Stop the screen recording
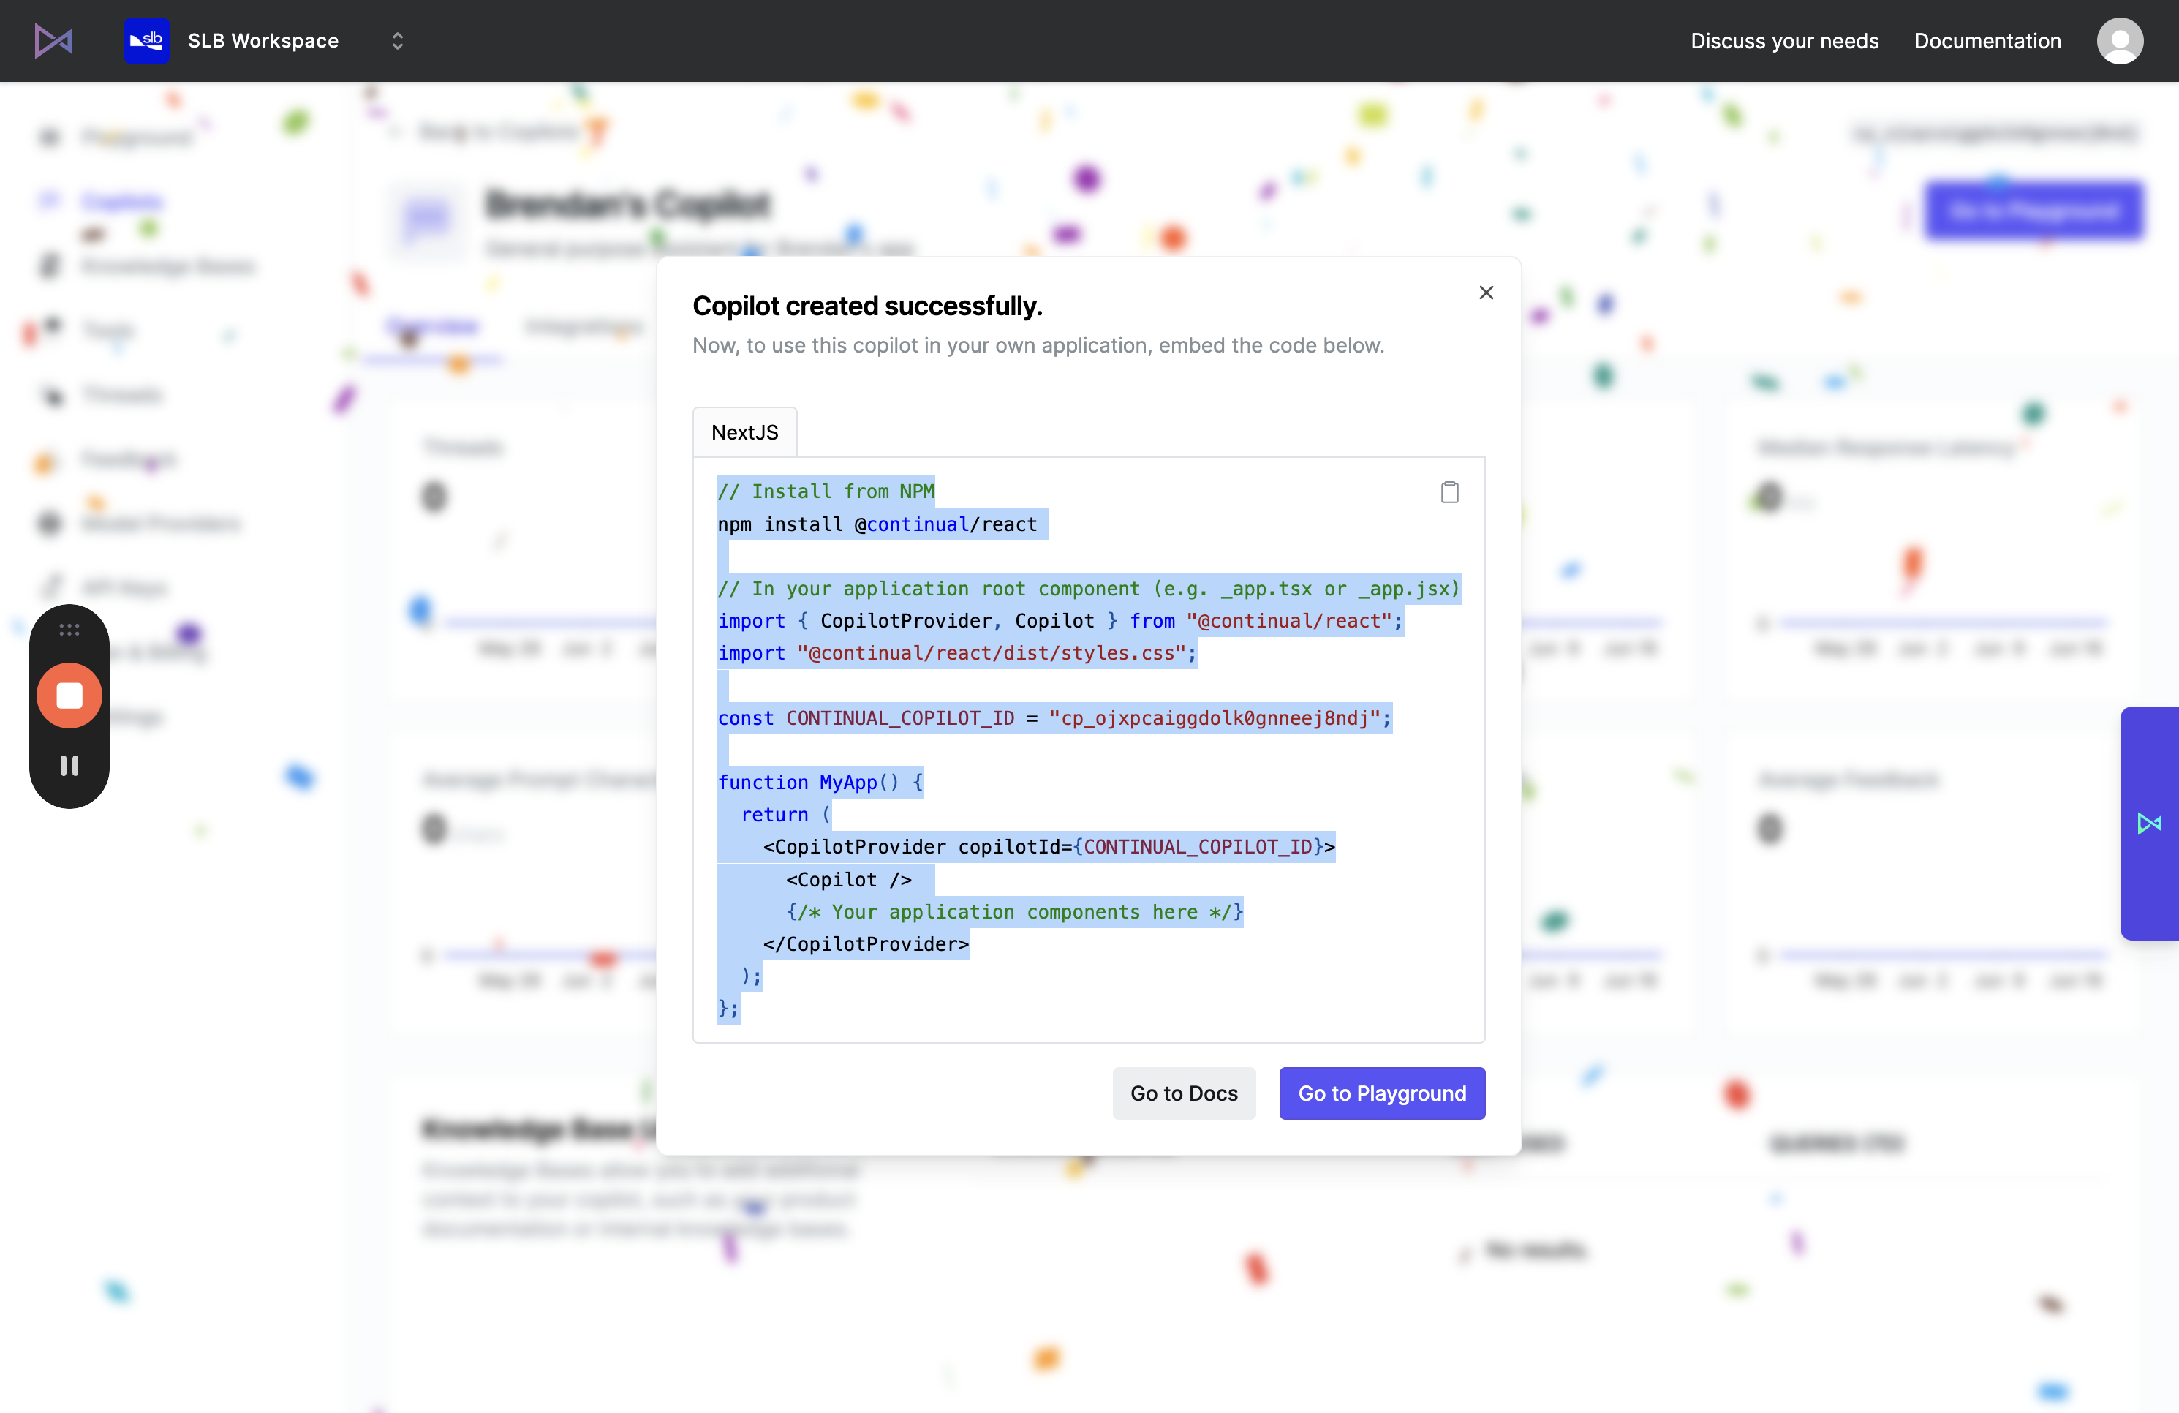The height and width of the screenshot is (1413, 2179). coord(69,696)
